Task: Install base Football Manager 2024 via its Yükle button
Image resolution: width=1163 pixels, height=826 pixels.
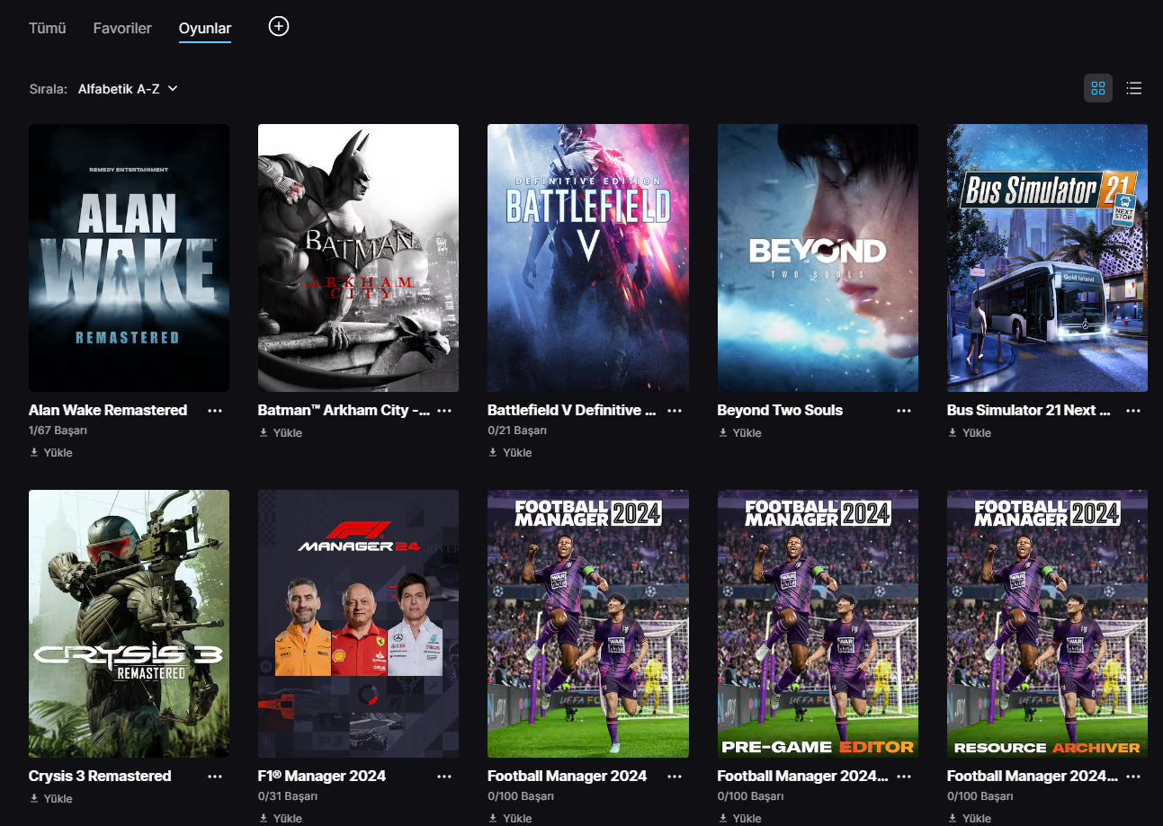Action: tap(510, 819)
